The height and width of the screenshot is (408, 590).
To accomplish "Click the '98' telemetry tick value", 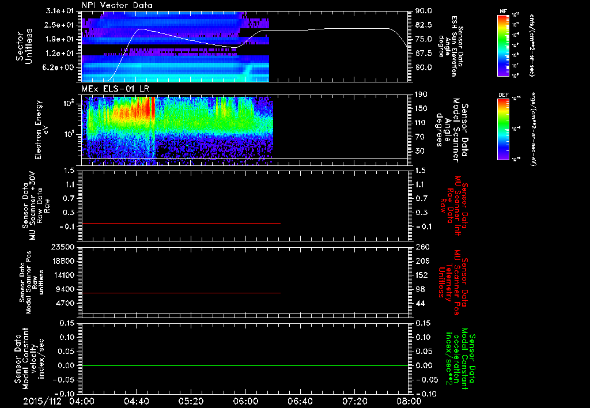I will point(419,289).
